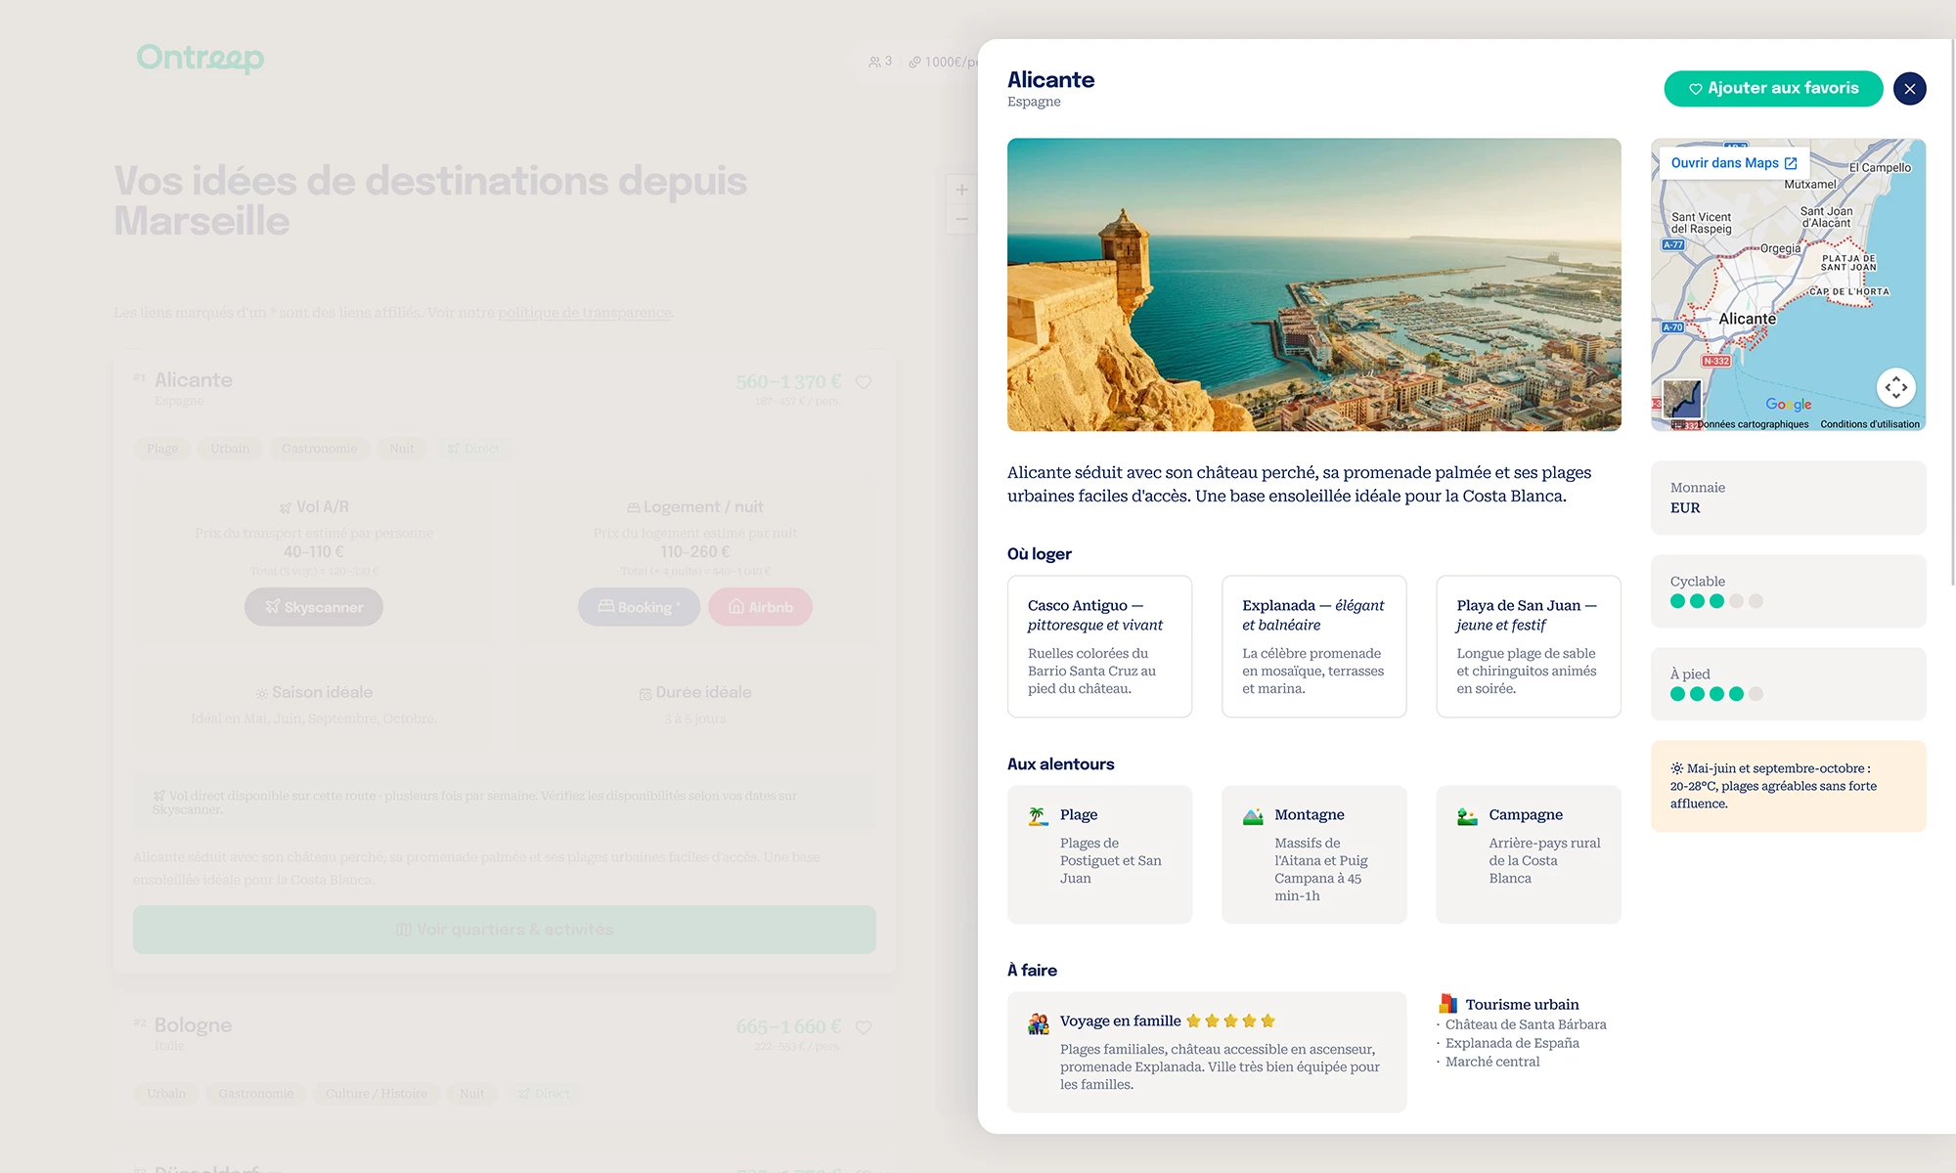This screenshot has width=1956, height=1173.
Task: Click the satellite layer thumbnail on the map
Action: coord(1682,400)
